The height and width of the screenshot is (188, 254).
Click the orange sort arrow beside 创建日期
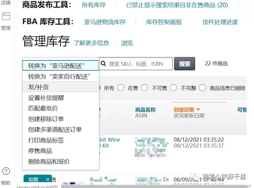coord(198,110)
